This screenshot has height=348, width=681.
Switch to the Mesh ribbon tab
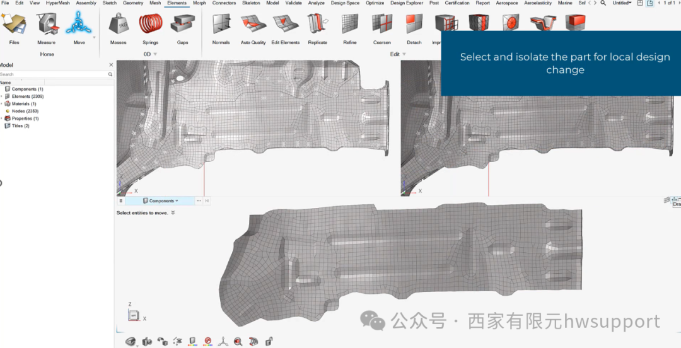point(155,3)
